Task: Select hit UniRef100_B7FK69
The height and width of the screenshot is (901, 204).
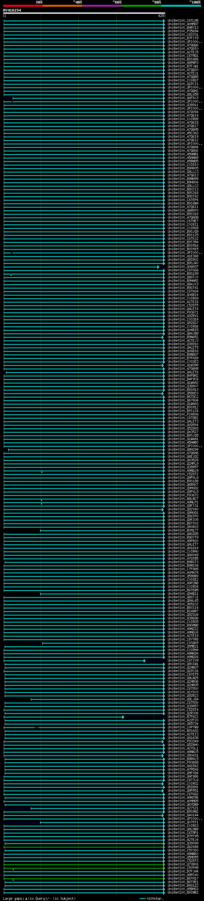Action: tap(183, 358)
